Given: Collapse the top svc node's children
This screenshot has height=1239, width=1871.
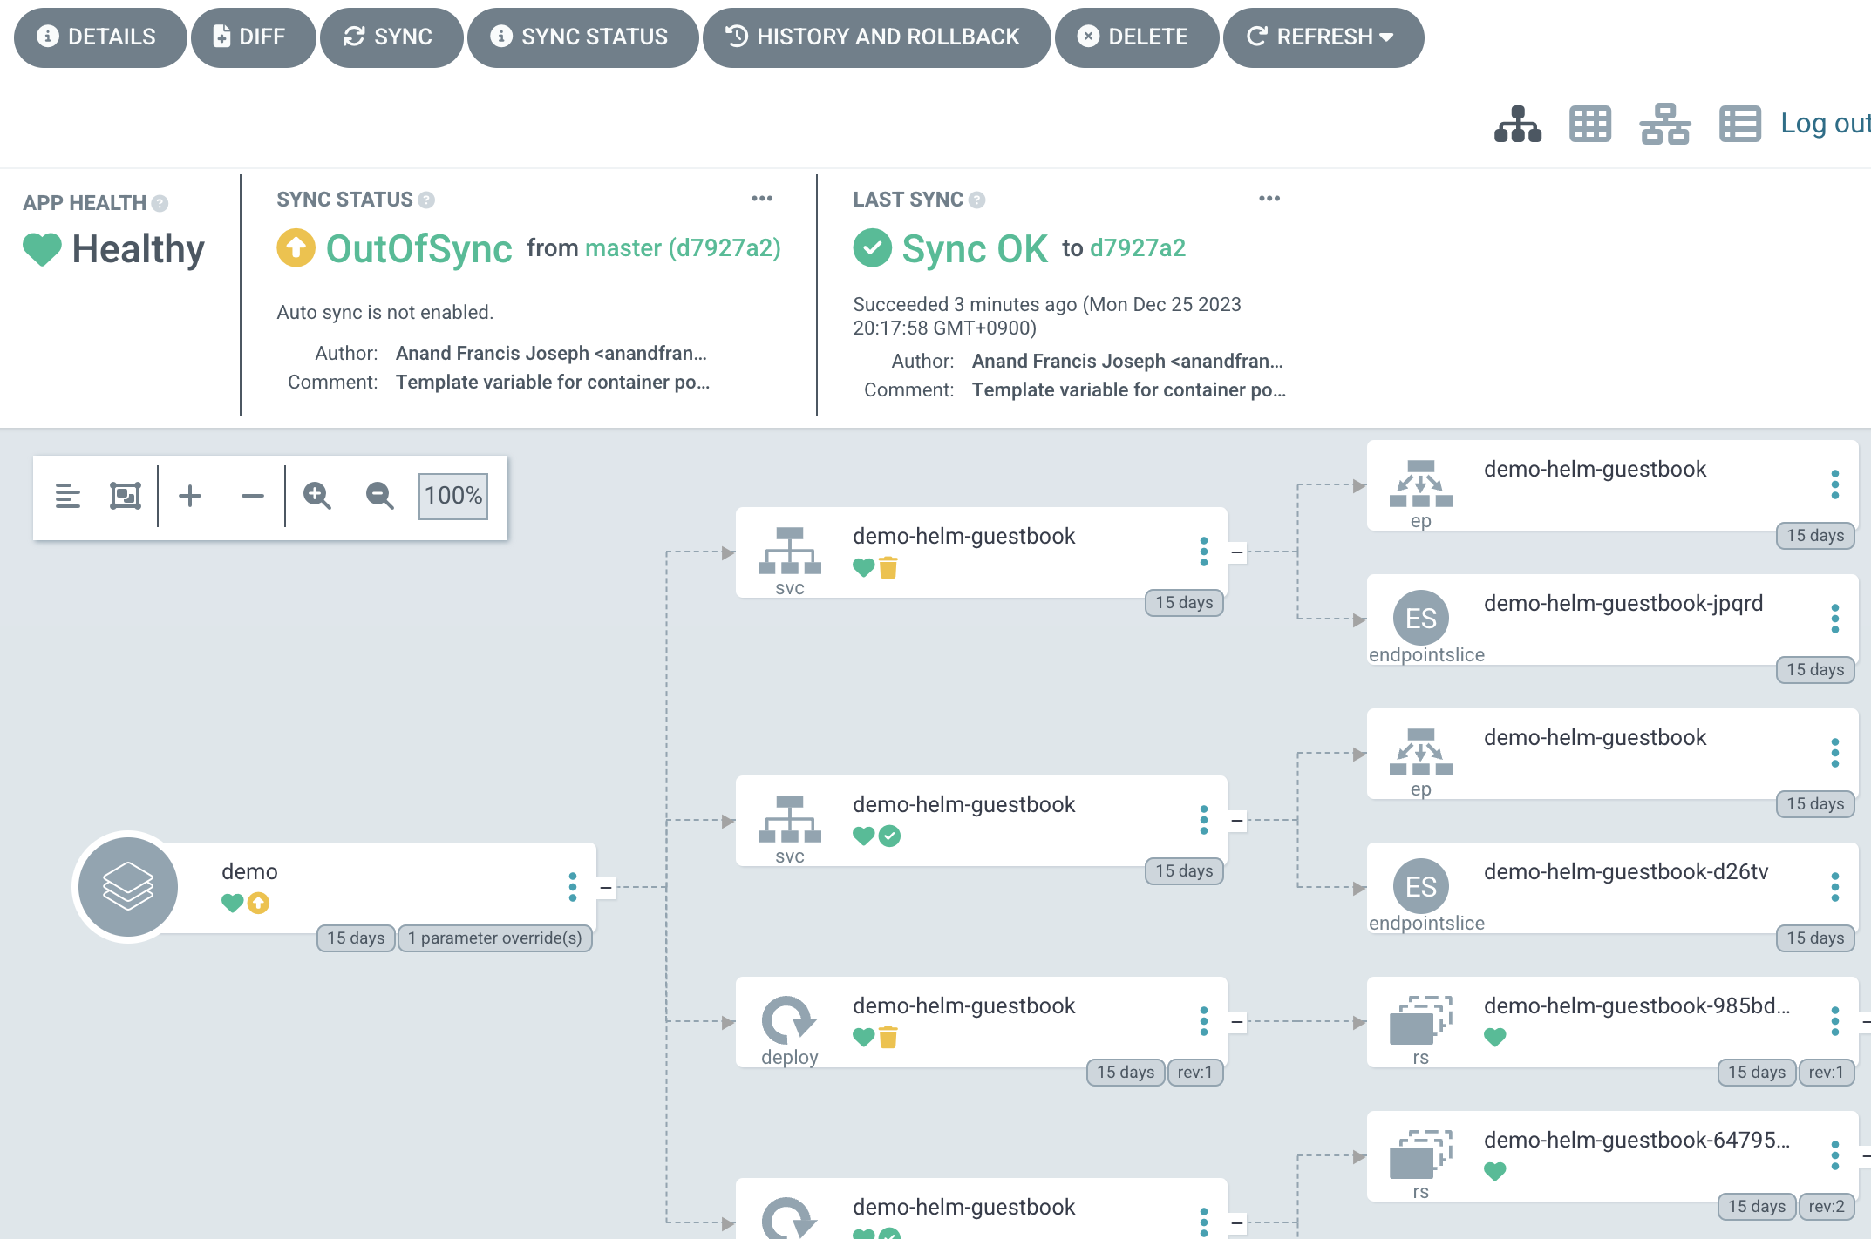Looking at the screenshot, I should pyautogui.click(x=1237, y=552).
